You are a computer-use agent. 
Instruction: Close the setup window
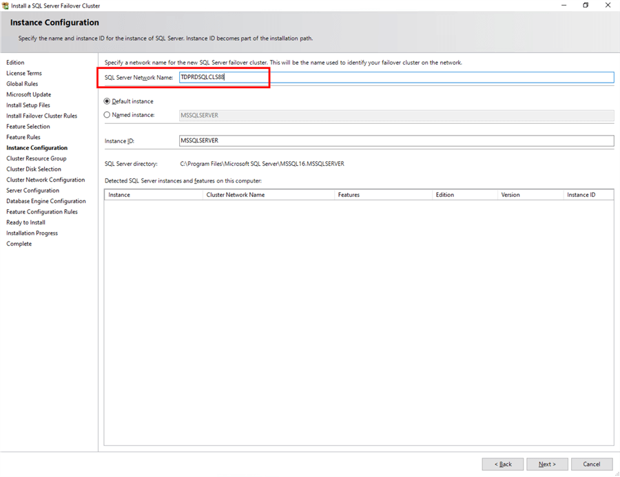pyautogui.click(x=608, y=5)
